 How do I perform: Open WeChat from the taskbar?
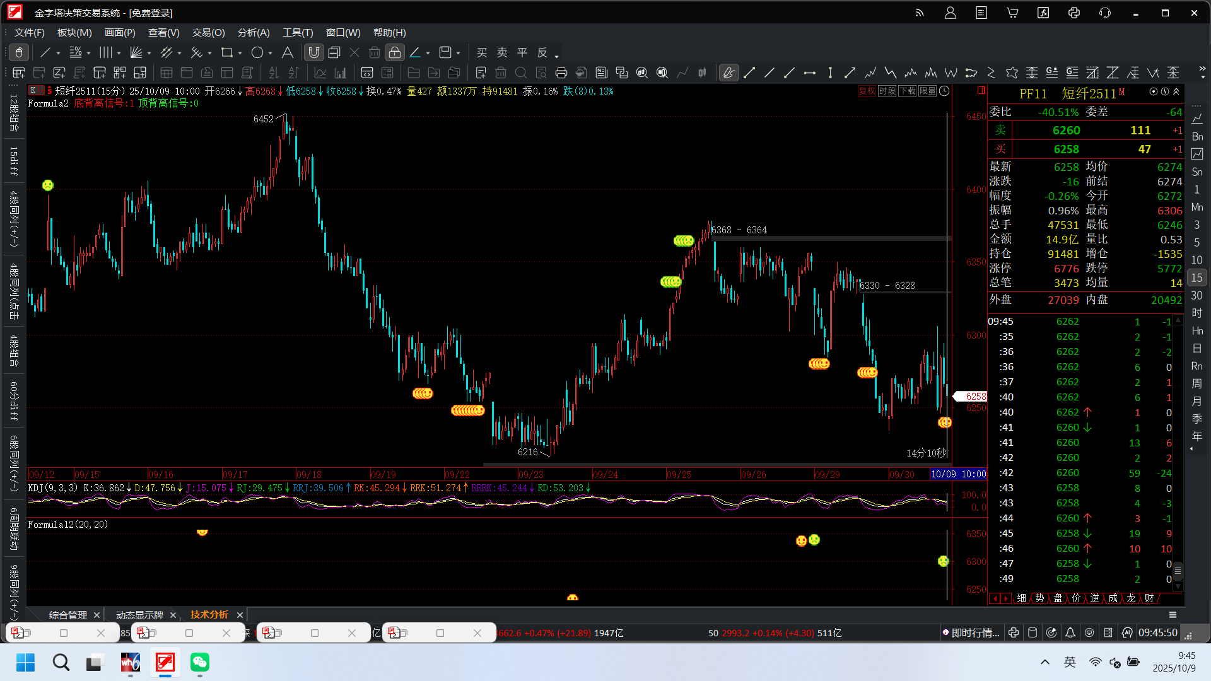coord(200,662)
